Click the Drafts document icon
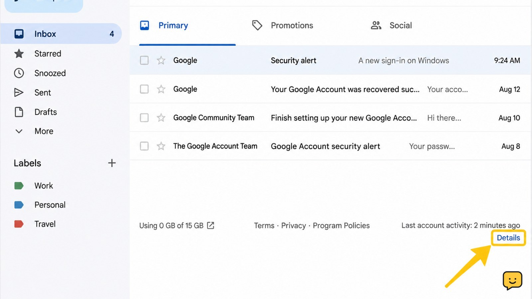Viewport: 532px width, 299px height. [19, 112]
